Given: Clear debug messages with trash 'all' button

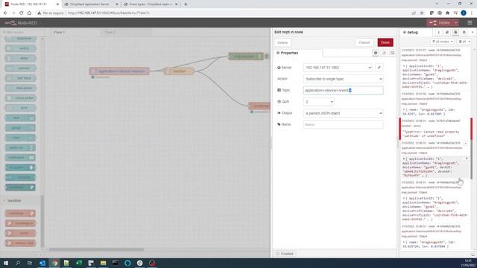Looking at the screenshot, I should click(464, 42).
